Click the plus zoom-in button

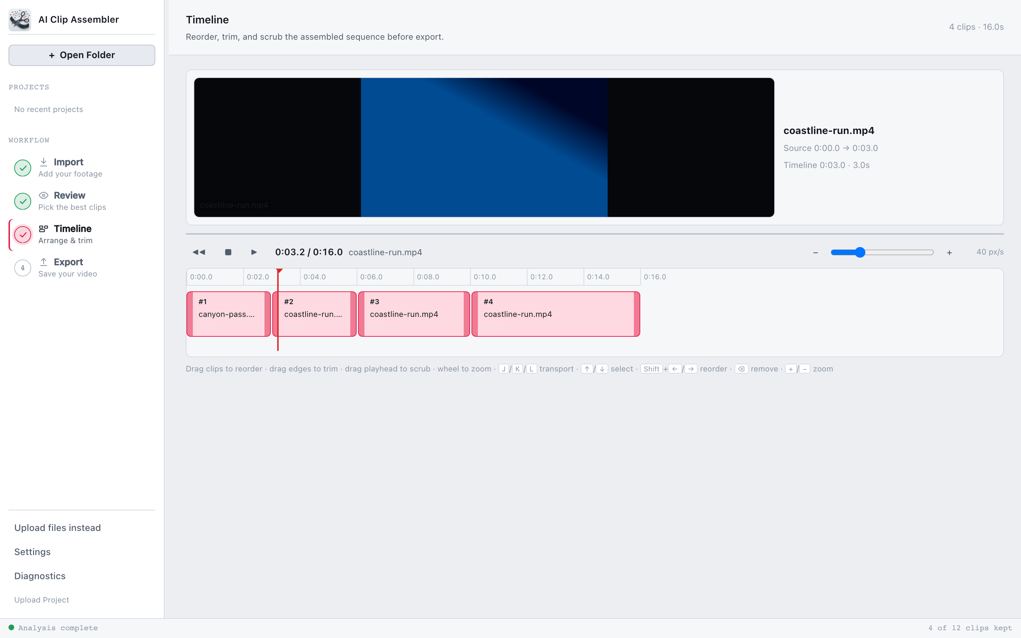coord(949,253)
